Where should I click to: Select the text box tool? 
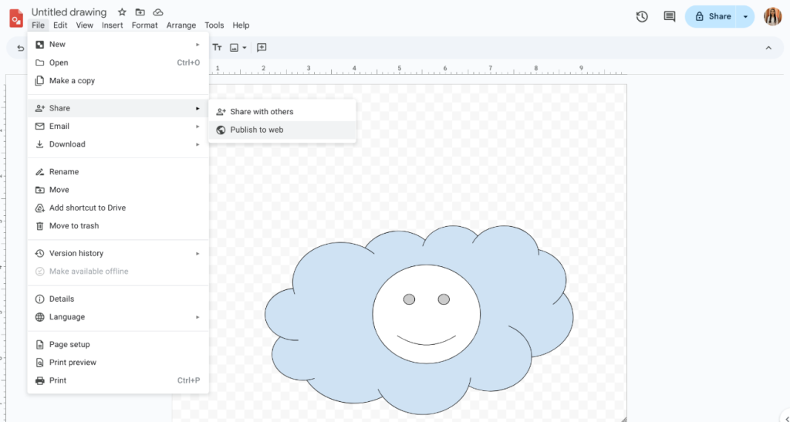(x=217, y=48)
